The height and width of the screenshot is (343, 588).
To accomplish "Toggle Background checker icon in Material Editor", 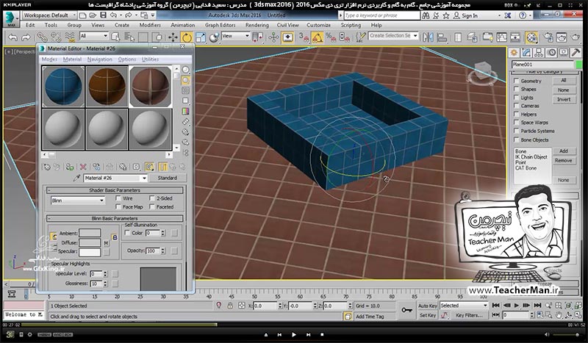I will (186, 91).
